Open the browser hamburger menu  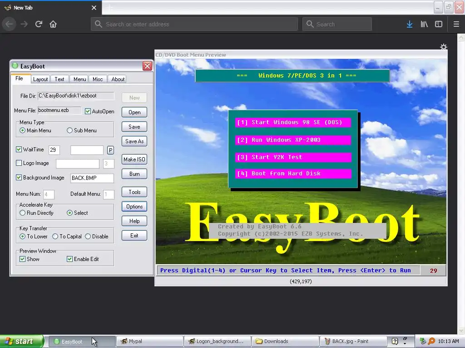tap(456, 24)
